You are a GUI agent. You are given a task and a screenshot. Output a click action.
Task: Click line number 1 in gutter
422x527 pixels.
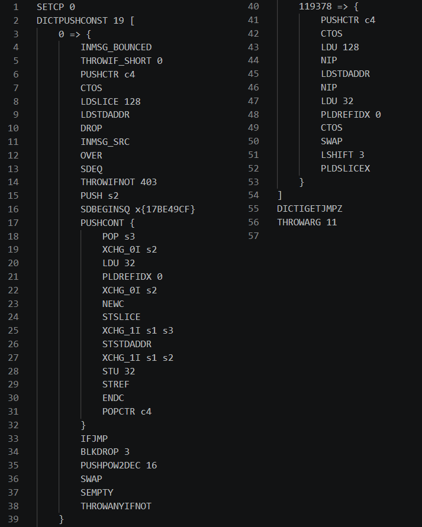tap(15, 7)
